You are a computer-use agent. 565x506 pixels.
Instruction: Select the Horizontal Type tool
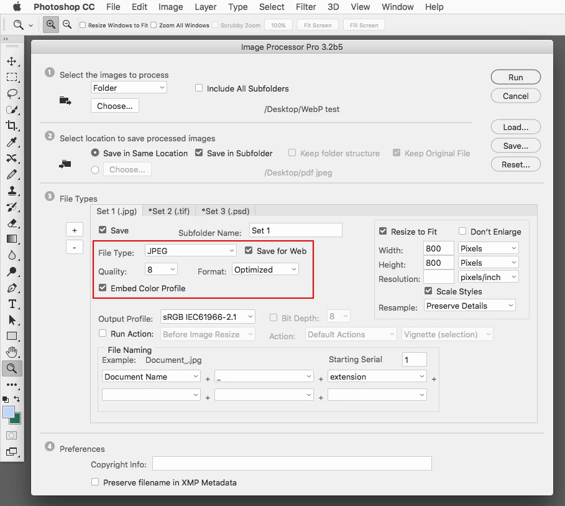(x=12, y=304)
